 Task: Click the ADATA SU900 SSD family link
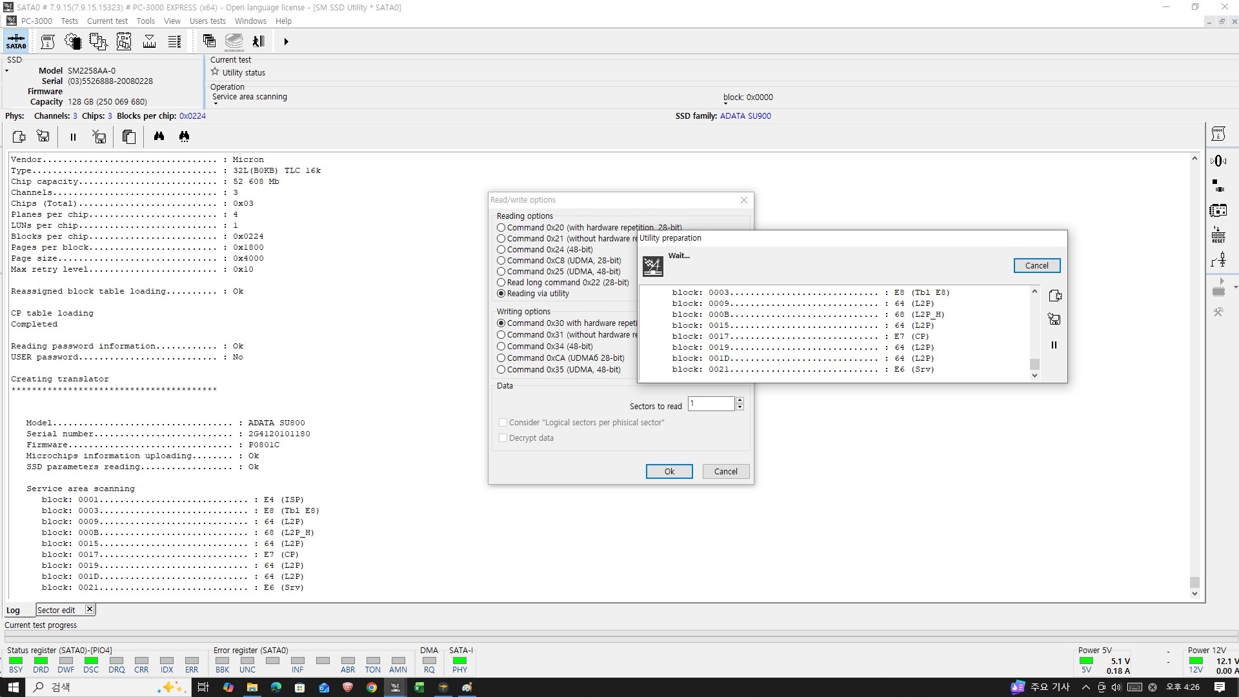(x=745, y=116)
